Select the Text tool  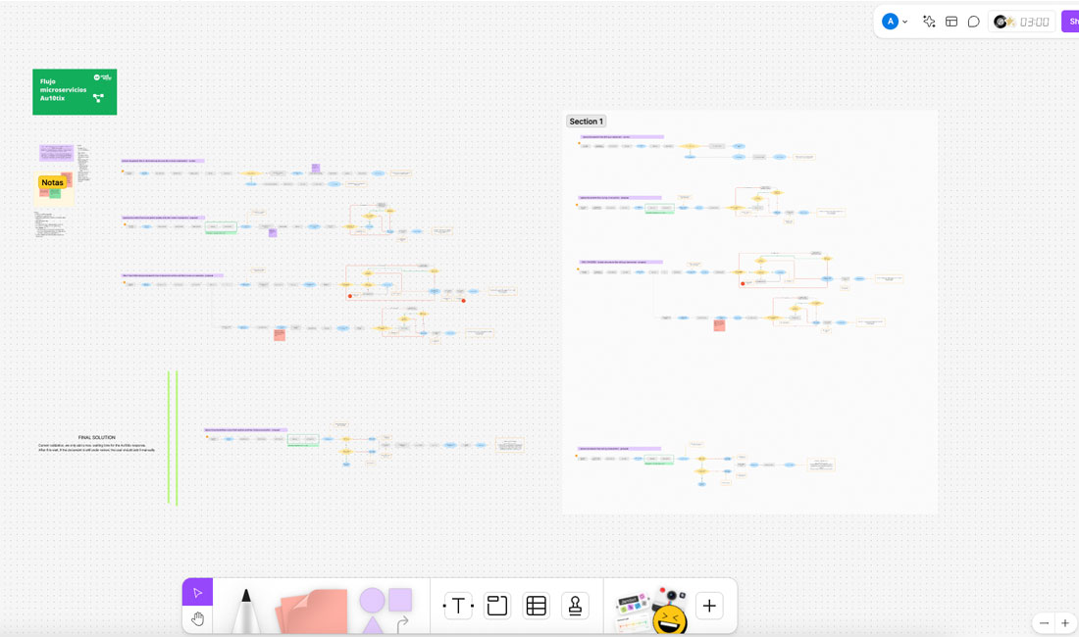pyautogui.click(x=458, y=606)
